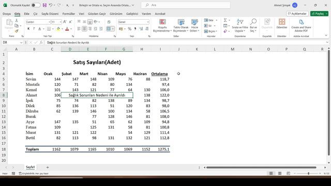The image size is (331, 186).
Task: Select the merged cell Sağlık Sorunları Nedeni ile Ayrıldı
Action: [x=97, y=95]
